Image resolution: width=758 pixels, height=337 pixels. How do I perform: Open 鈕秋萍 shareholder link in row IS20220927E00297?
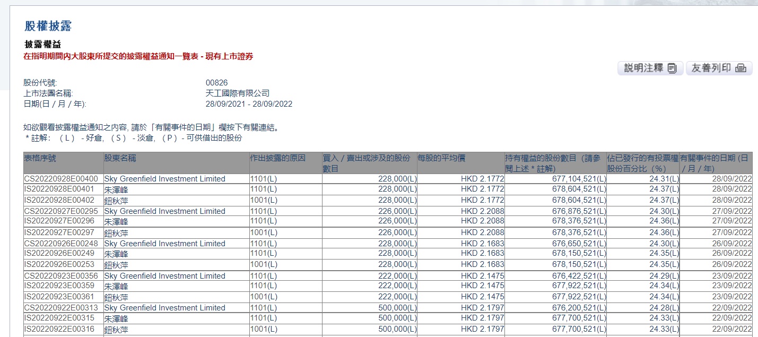[x=116, y=232]
